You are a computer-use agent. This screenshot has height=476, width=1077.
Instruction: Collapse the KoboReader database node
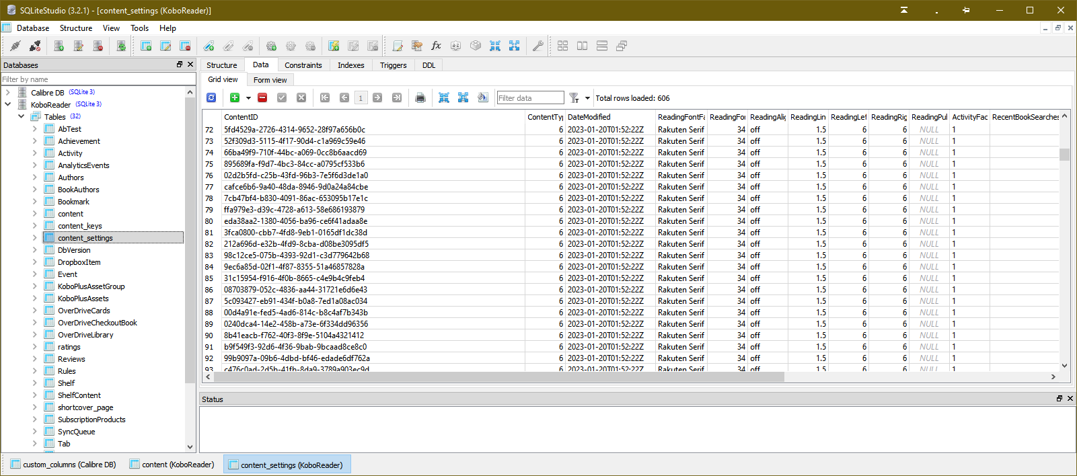8,104
